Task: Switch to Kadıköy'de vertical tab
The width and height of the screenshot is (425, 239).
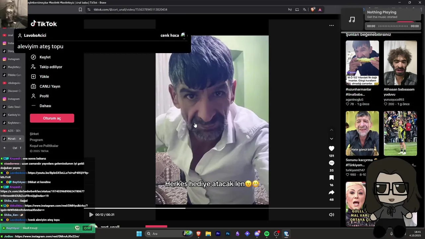Action: point(12,115)
